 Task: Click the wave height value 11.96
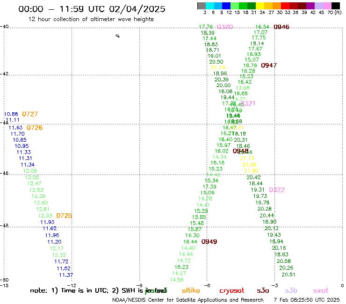point(52,235)
